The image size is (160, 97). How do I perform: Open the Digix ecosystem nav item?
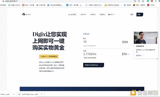click(x=72, y=14)
